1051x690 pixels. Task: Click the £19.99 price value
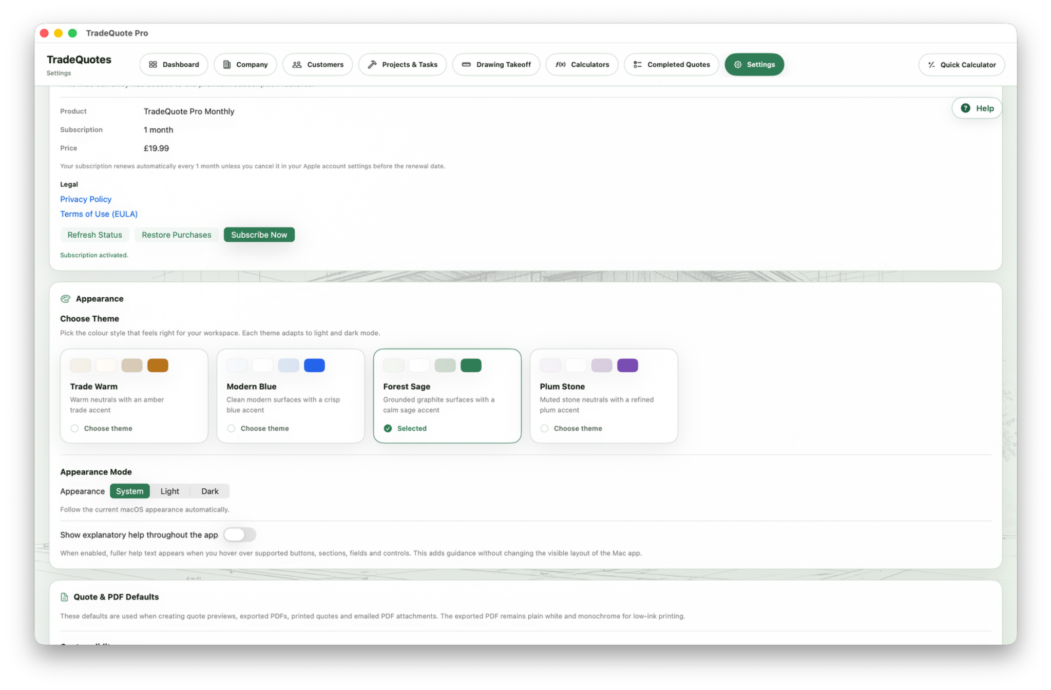[x=156, y=148]
